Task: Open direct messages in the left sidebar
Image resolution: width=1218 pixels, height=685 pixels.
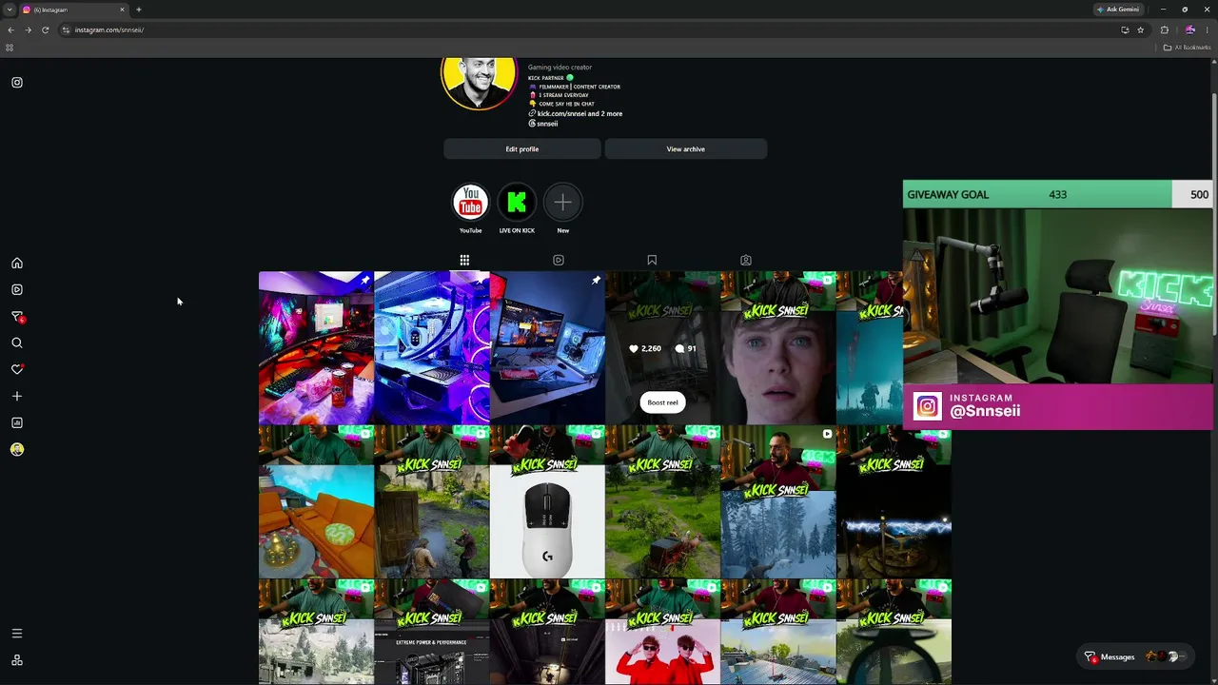Action: click(x=17, y=317)
